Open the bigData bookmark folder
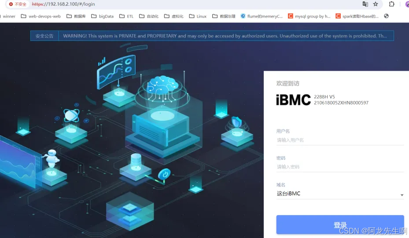 102,16
